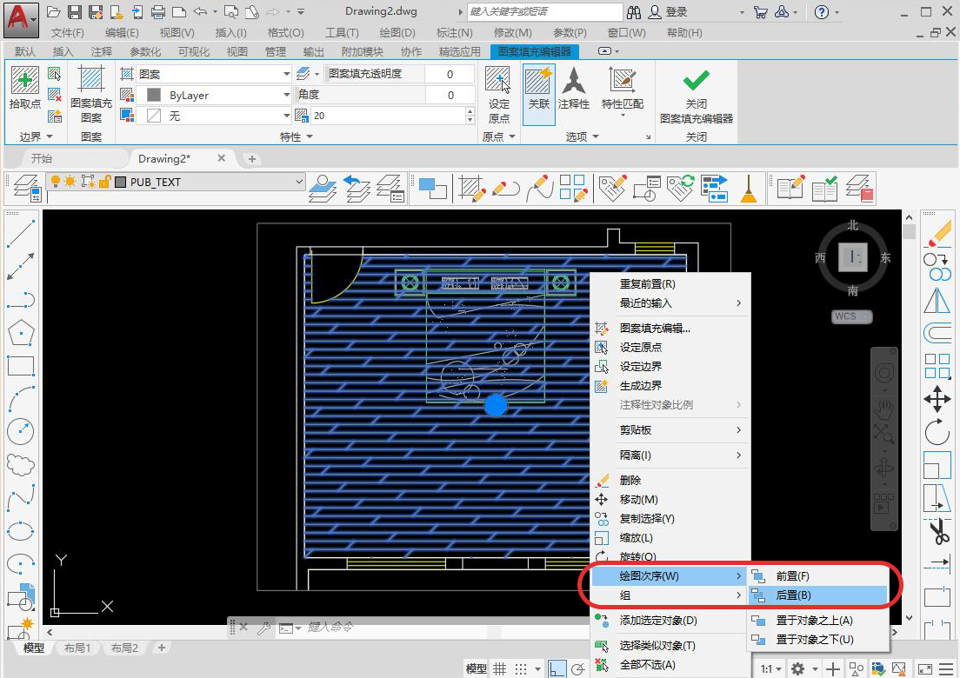Viewport: 960px width, 678px height.
Task: Switch to the 默认 ribbon tab
Action: coord(25,52)
